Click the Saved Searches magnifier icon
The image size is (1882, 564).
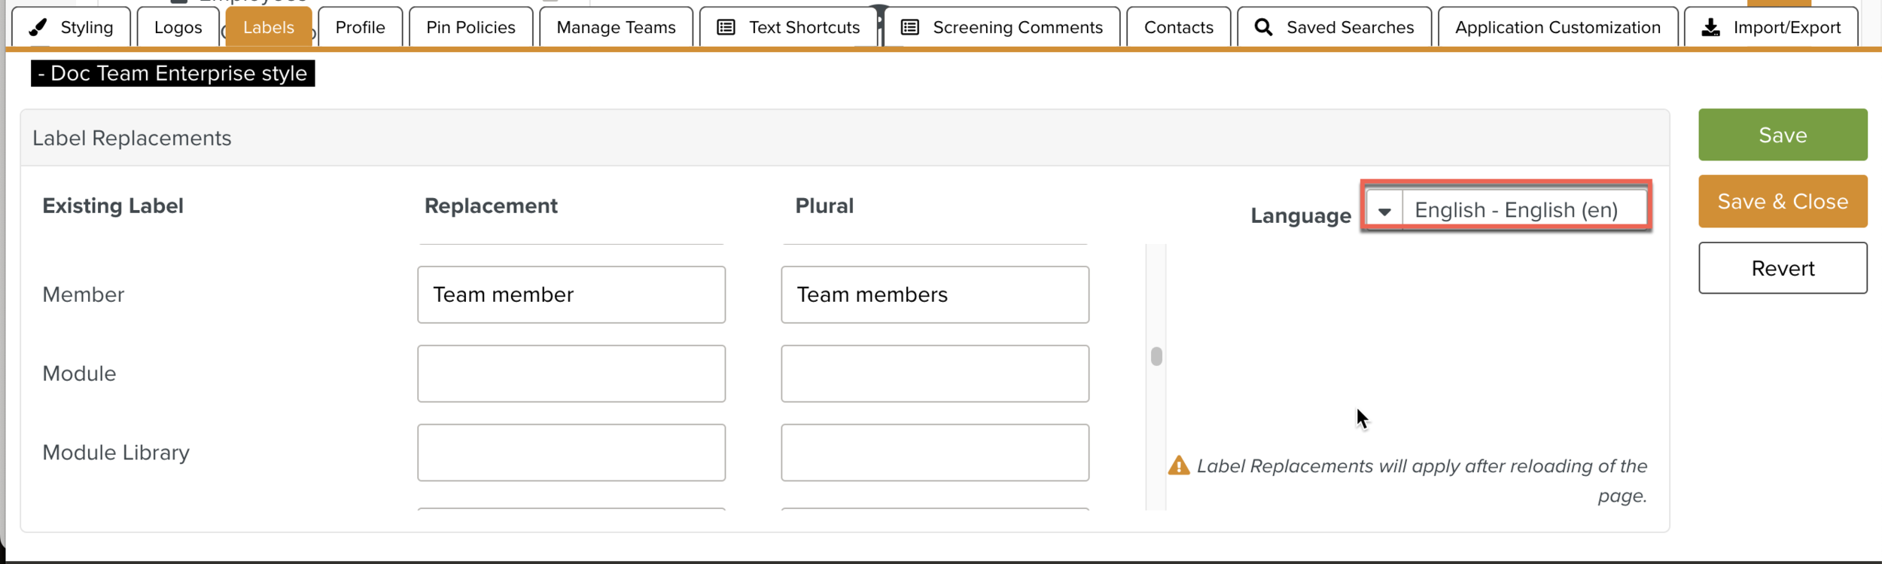[x=1263, y=28]
